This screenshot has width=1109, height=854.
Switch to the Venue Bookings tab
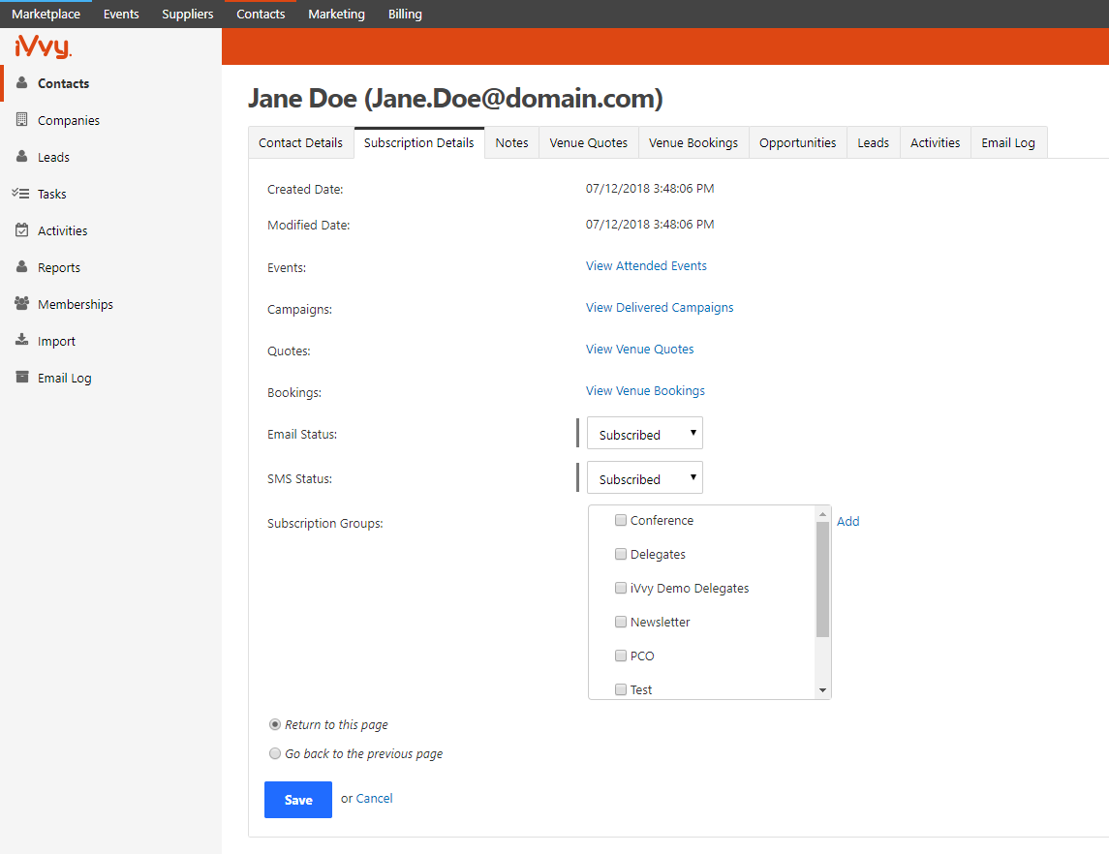click(x=693, y=142)
